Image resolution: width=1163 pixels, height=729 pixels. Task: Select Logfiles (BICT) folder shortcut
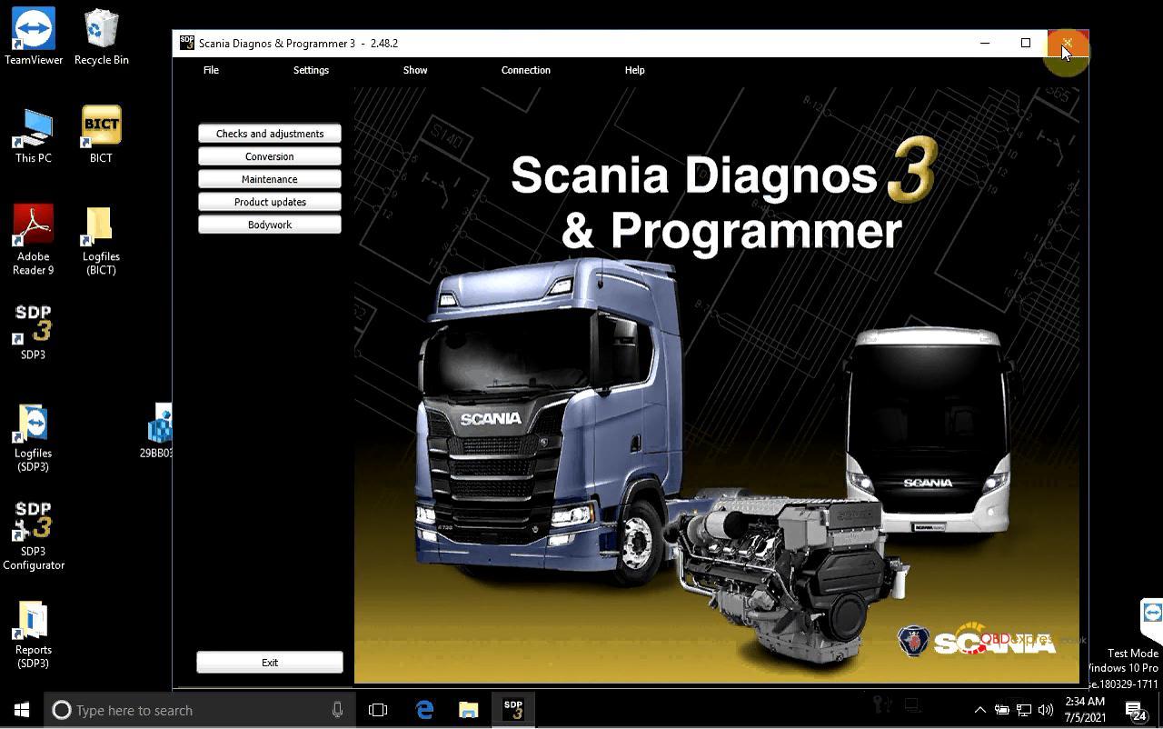[x=101, y=240]
